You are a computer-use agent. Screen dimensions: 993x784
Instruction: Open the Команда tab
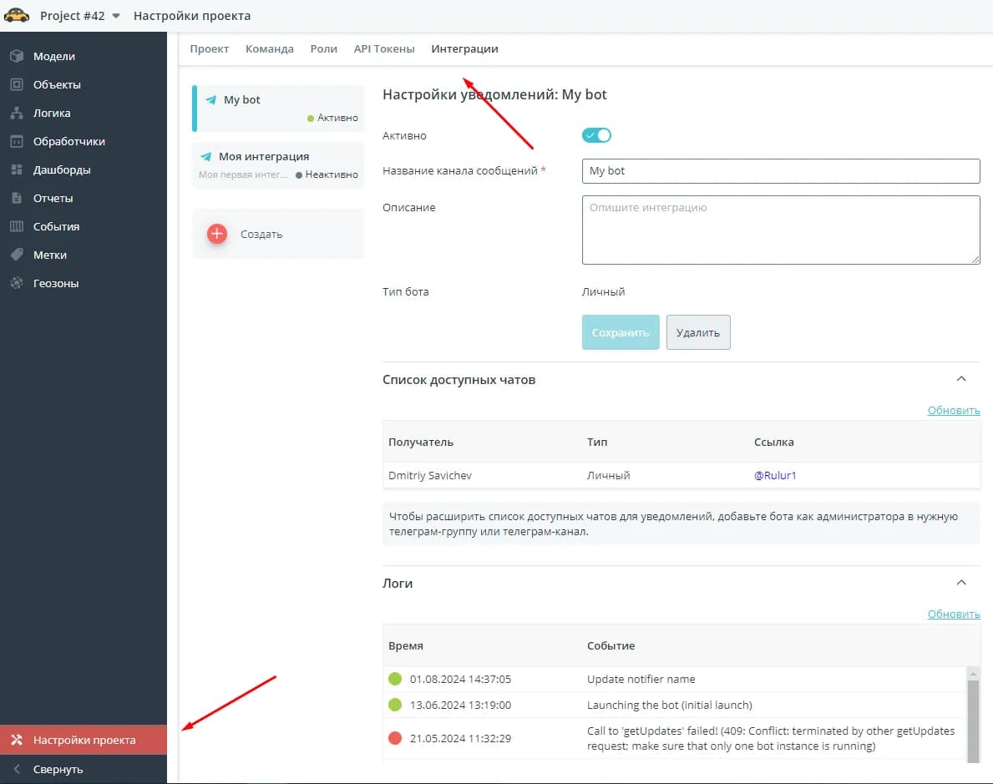point(269,49)
